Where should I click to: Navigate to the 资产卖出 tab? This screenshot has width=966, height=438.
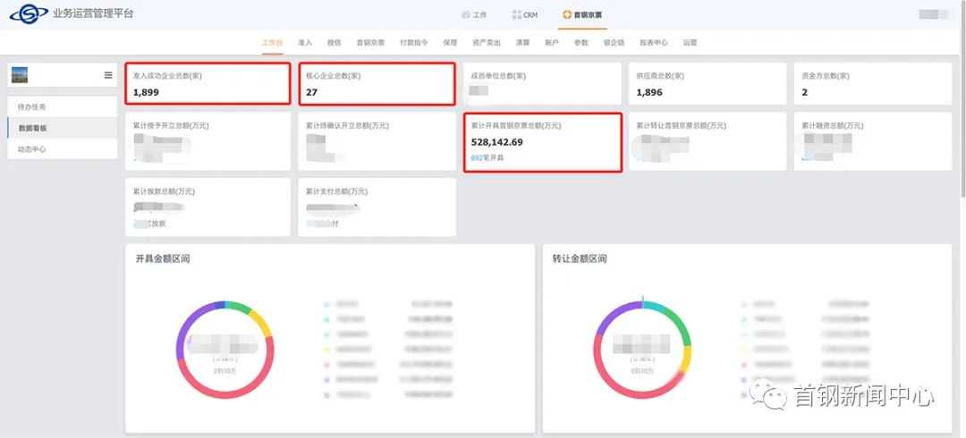[487, 43]
